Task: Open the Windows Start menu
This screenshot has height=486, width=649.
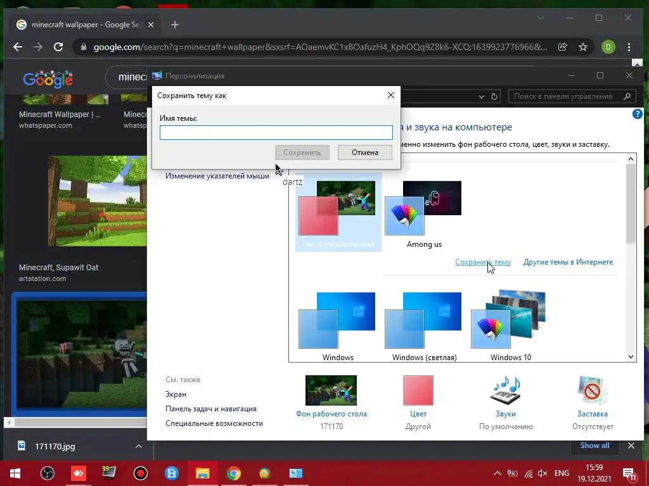Action: (x=15, y=473)
